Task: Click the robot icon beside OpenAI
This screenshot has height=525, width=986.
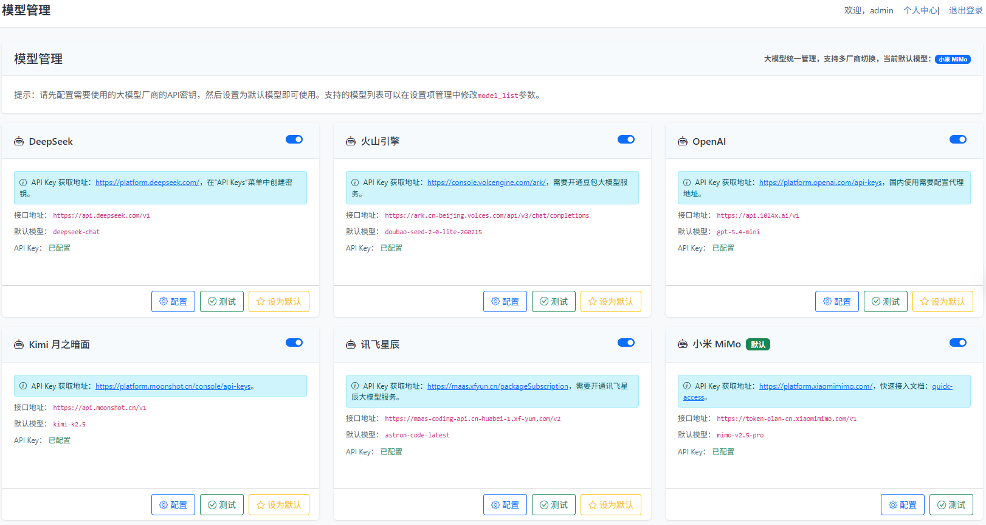Action: pos(683,142)
